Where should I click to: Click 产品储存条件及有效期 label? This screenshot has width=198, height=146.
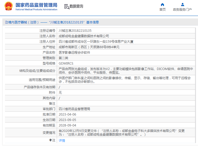pyautogui.click(x=39, y=87)
